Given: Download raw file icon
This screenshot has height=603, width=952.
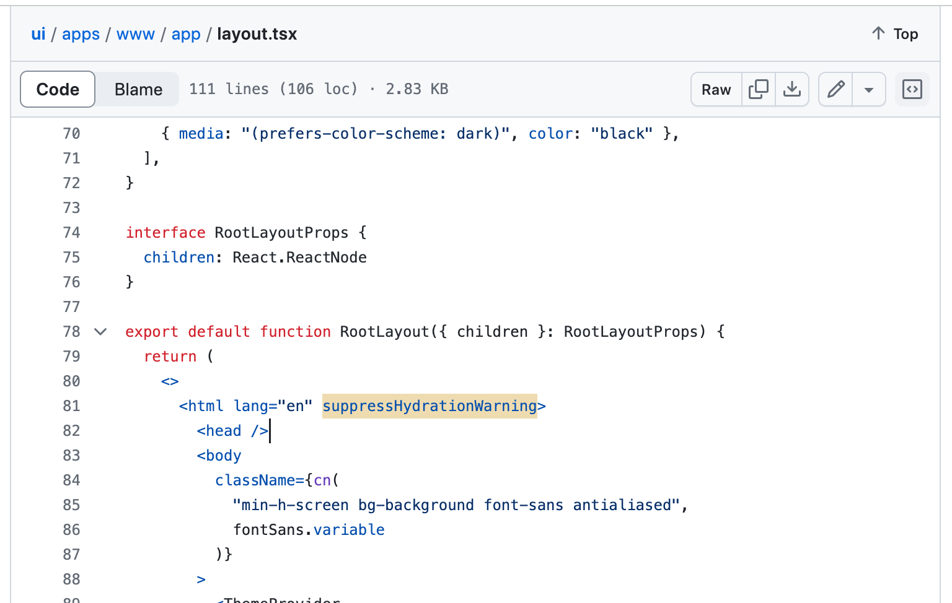Looking at the screenshot, I should [791, 89].
